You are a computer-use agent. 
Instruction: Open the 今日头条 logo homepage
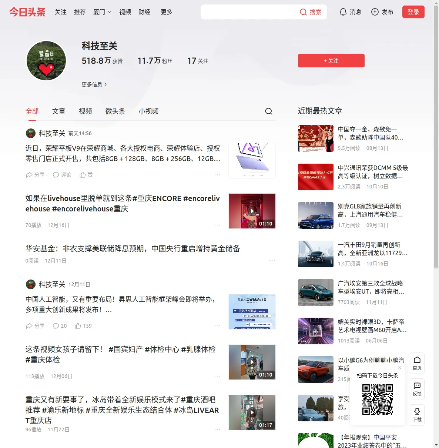27,12
